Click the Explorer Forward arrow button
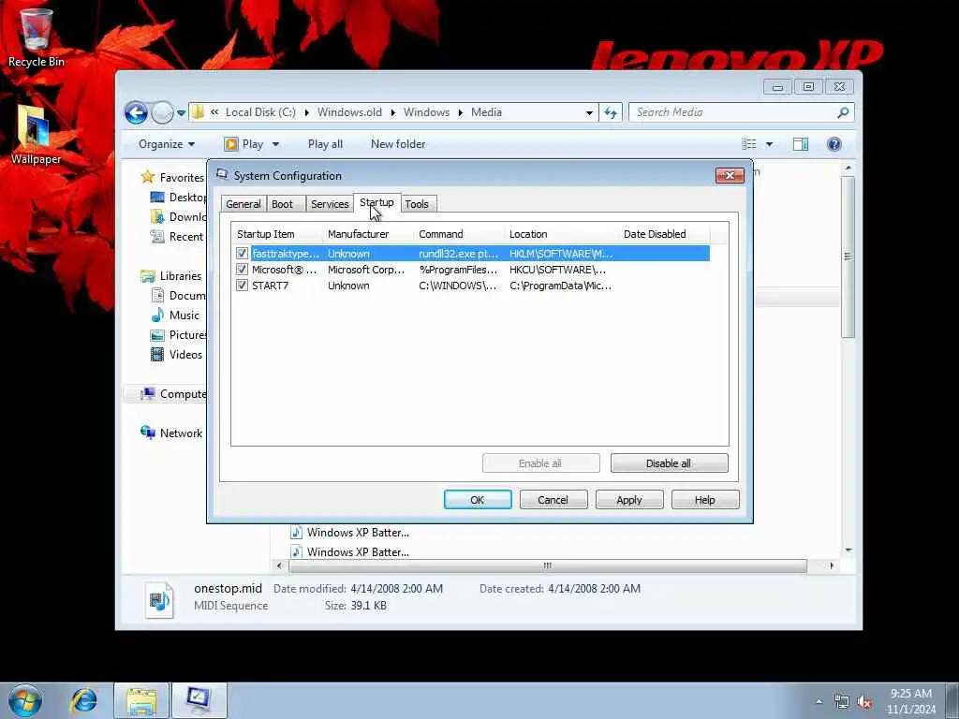The width and height of the screenshot is (959, 719). [x=162, y=112]
